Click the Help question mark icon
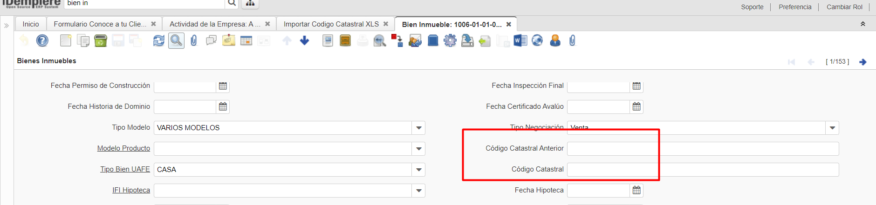Screen dimensions: 876x205 coord(42,41)
